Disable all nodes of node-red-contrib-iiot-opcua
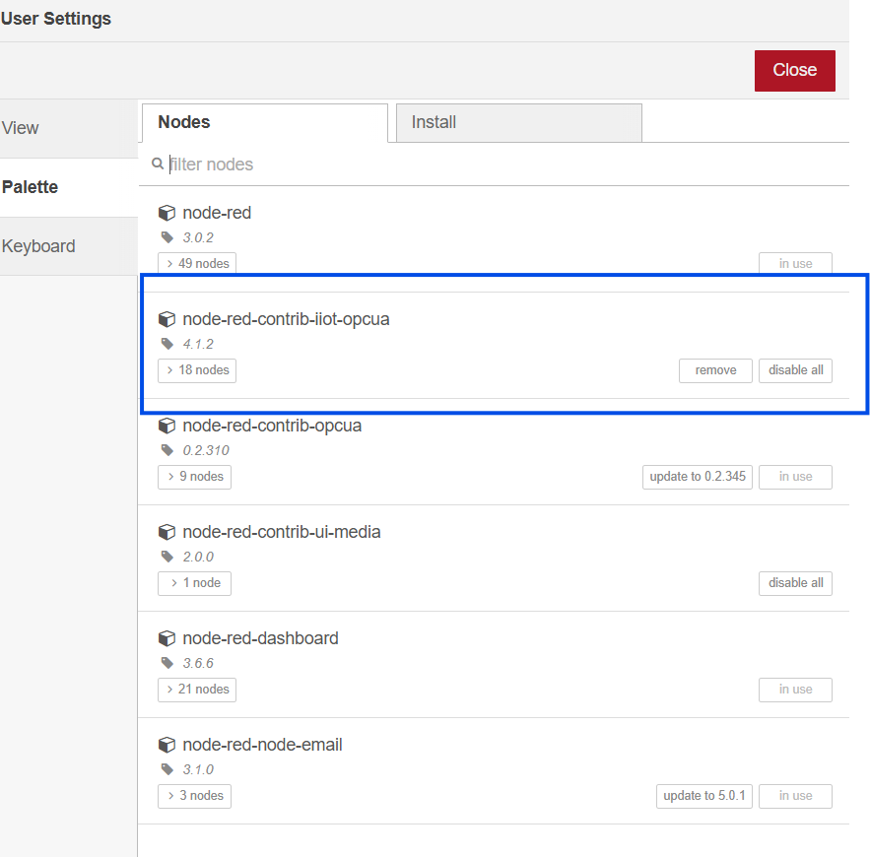The height and width of the screenshot is (857, 870). click(x=796, y=370)
